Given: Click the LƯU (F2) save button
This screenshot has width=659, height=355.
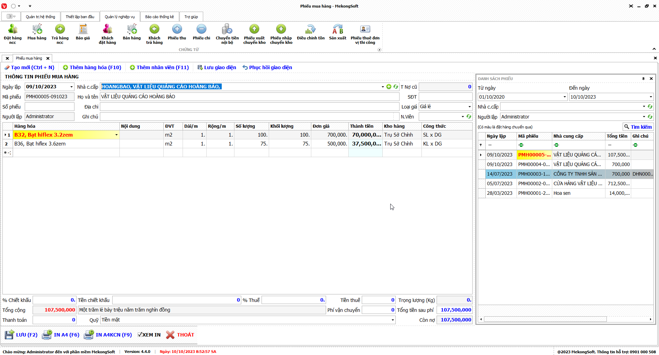Looking at the screenshot, I should click(21, 335).
